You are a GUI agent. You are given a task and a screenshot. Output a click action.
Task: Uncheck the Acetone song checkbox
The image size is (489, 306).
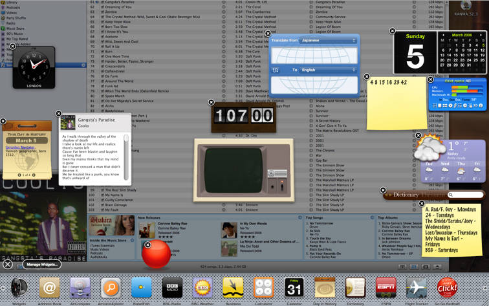tap(102, 36)
